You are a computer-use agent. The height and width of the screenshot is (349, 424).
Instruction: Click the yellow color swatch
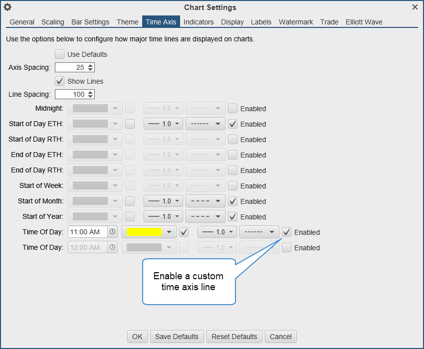[x=145, y=232]
